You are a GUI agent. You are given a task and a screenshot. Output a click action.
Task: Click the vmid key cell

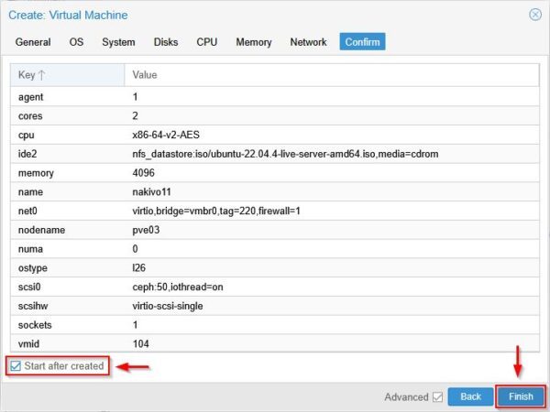pyautogui.click(x=28, y=343)
